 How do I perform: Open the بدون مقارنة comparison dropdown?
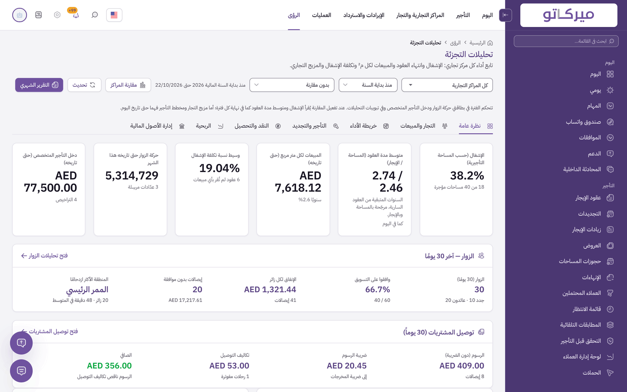pos(292,85)
